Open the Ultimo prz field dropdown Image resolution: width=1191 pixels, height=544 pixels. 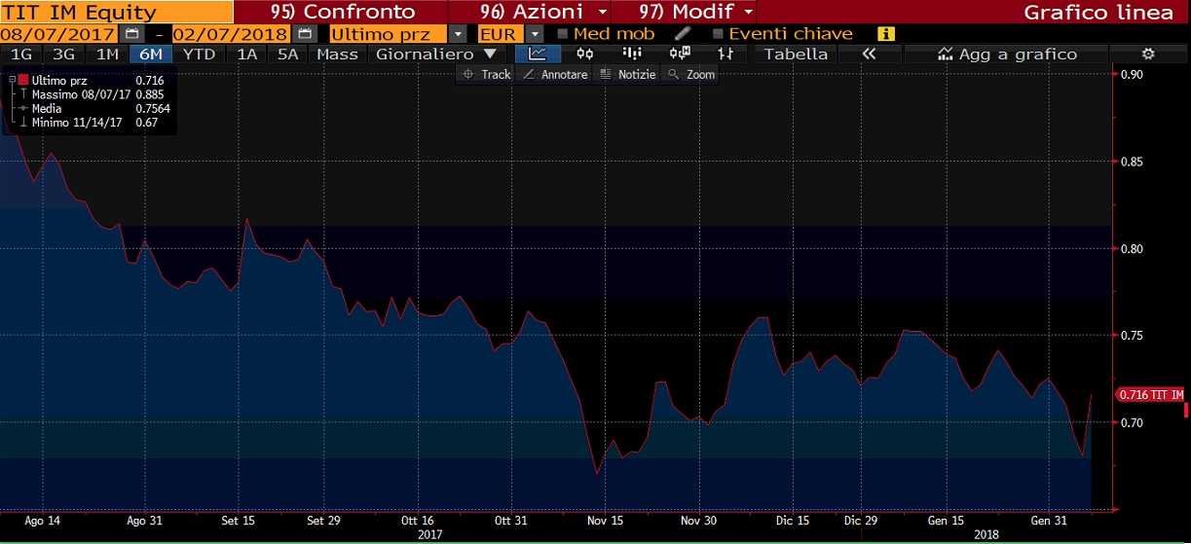point(457,33)
